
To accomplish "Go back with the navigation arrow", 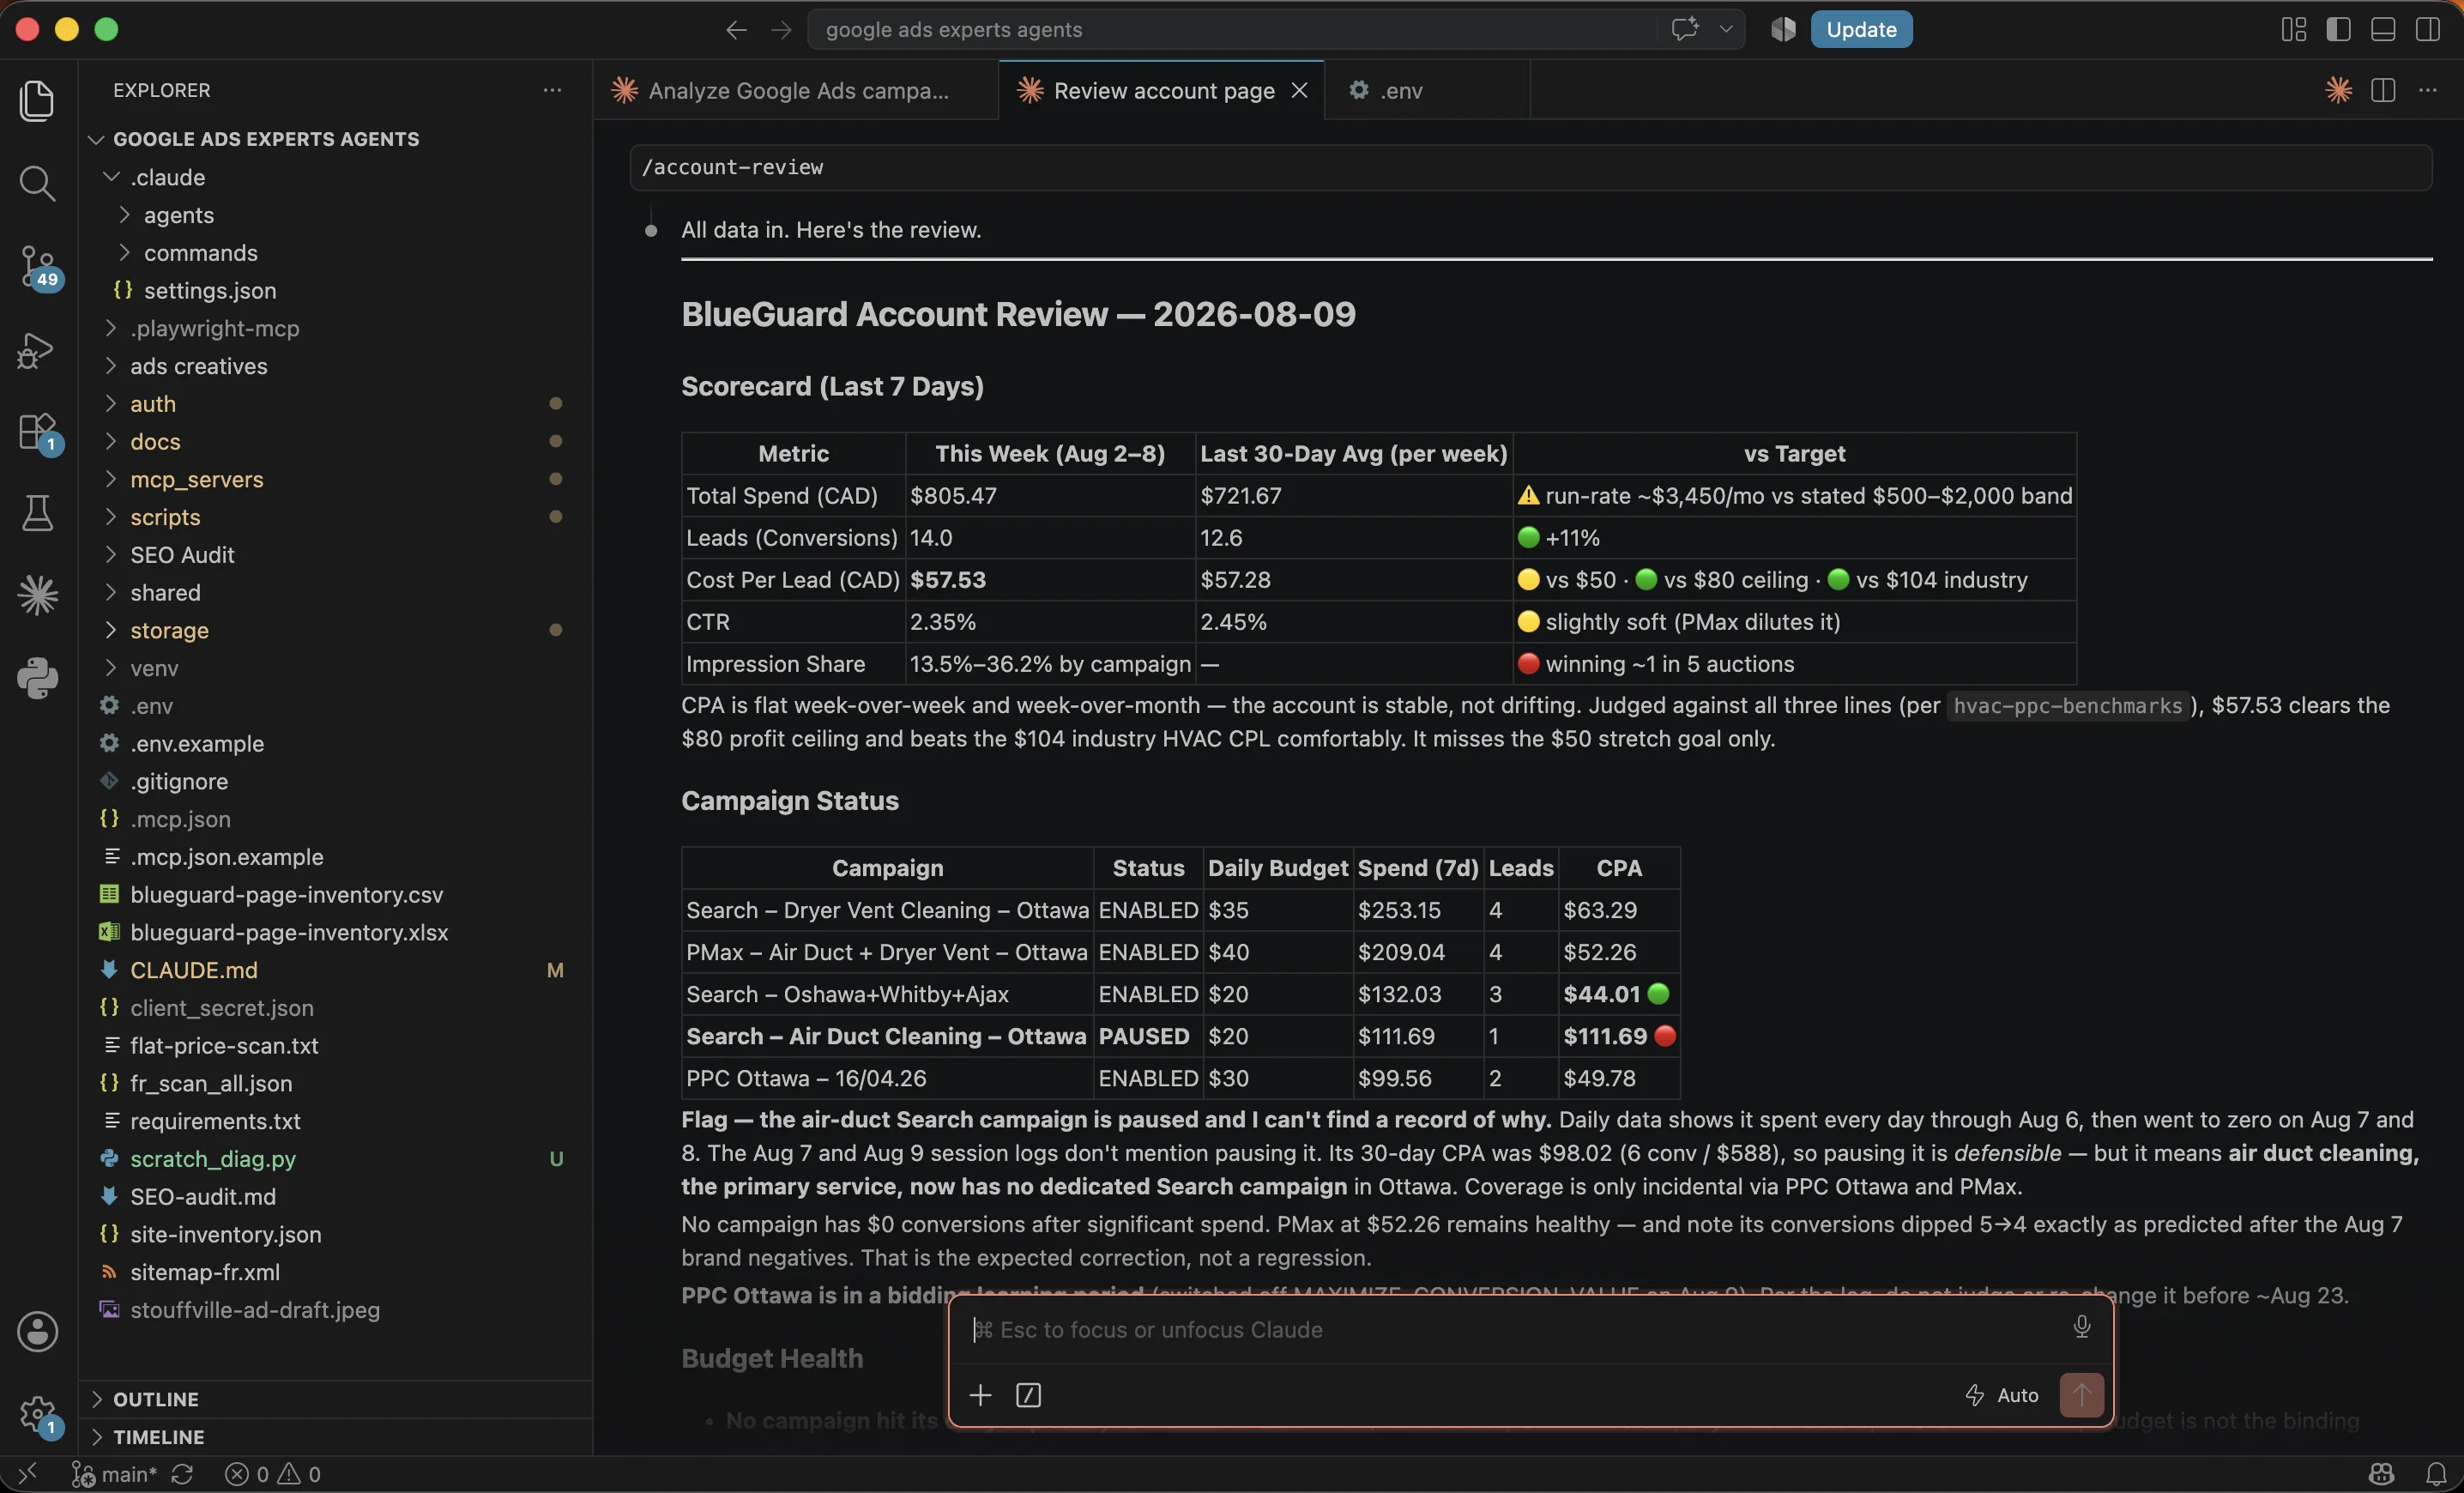I will 736,29.
